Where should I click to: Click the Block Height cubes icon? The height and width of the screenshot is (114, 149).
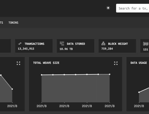coord(103,44)
